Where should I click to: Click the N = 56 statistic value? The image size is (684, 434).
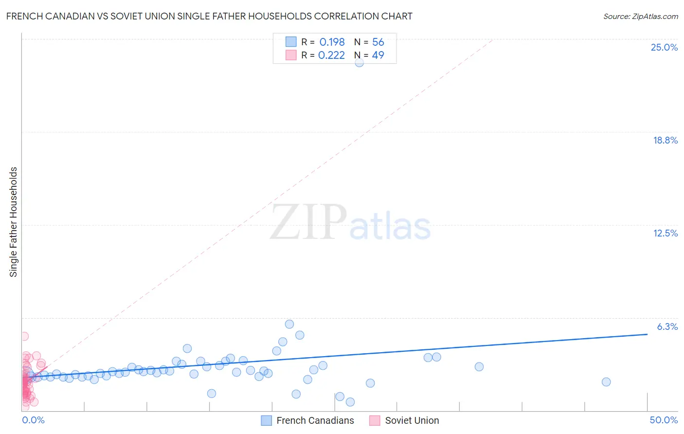pyautogui.click(x=369, y=42)
